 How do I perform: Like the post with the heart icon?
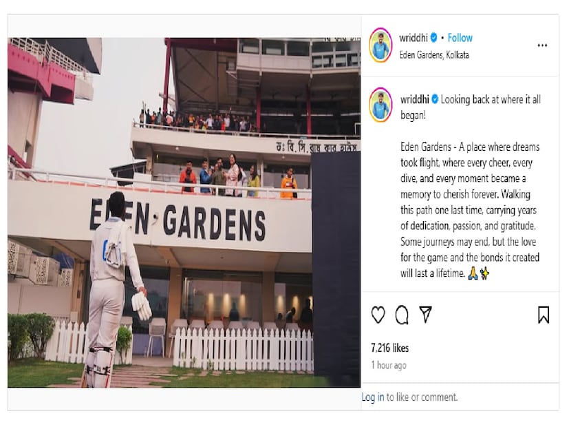(378, 315)
